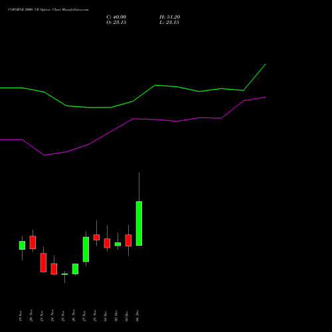Select the '01 Dec' date label
Image resolution: width=332 pixels, height=332 pixels.
tap(106, 315)
